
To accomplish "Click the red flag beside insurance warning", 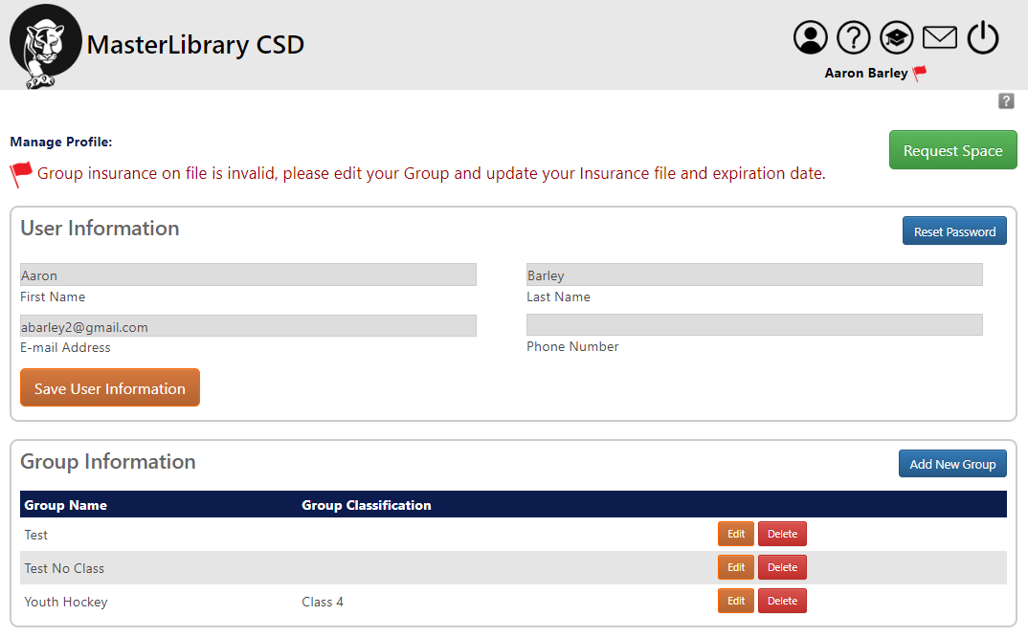I will tap(21, 174).
